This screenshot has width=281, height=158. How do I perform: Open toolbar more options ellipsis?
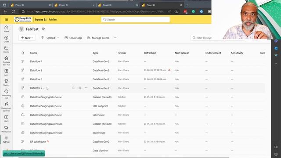(115, 38)
